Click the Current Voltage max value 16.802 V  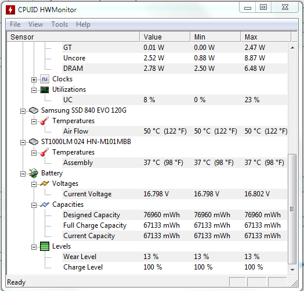point(257,194)
